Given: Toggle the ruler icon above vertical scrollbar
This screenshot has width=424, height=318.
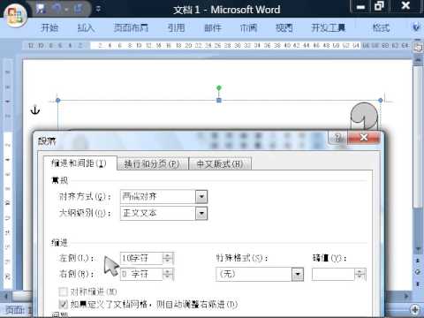Looking at the screenshot, I should pyautogui.click(x=418, y=47).
